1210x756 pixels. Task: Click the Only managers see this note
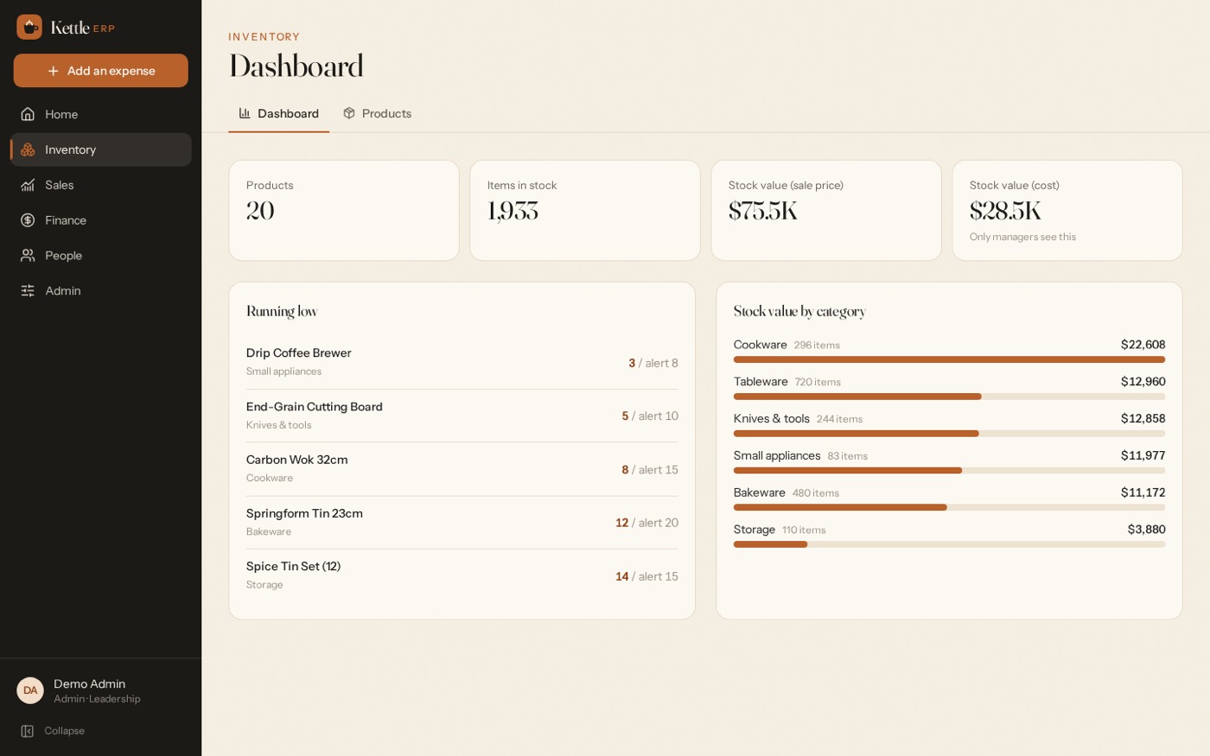click(x=1022, y=237)
